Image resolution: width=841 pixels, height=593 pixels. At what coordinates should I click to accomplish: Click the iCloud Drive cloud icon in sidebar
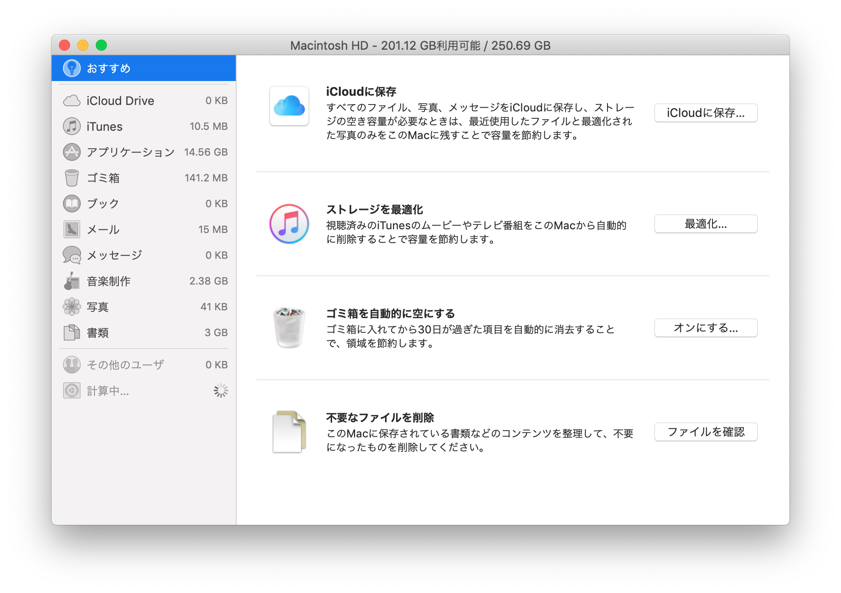[72, 100]
